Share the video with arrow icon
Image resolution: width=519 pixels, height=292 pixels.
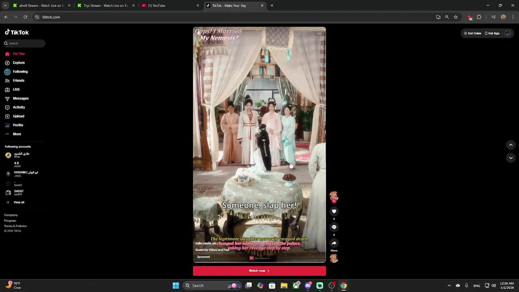(334, 243)
